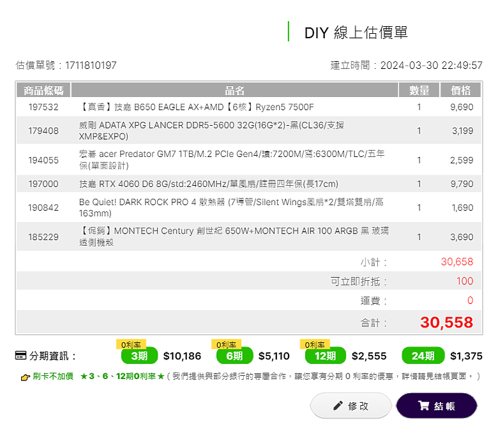Click the shipping fee value 0
This screenshot has height=434, width=498.
[x=470, y=301]
